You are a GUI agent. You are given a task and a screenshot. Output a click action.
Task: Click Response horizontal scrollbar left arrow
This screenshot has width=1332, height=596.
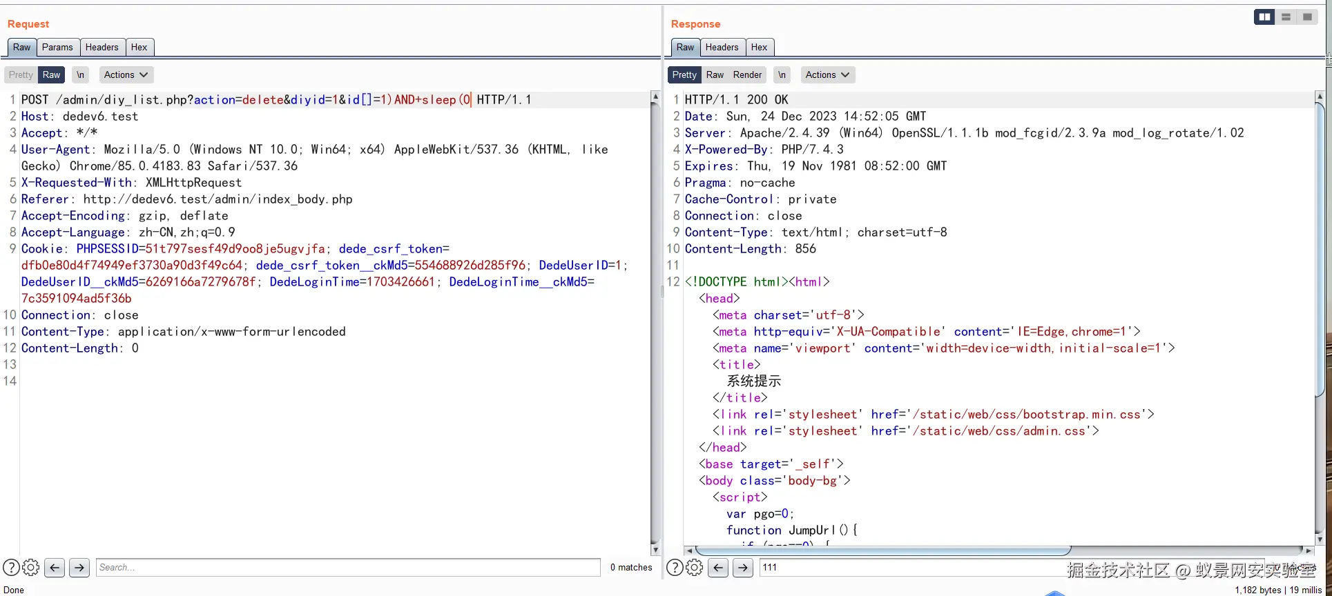pyautogui.click(x=688, y=550)
